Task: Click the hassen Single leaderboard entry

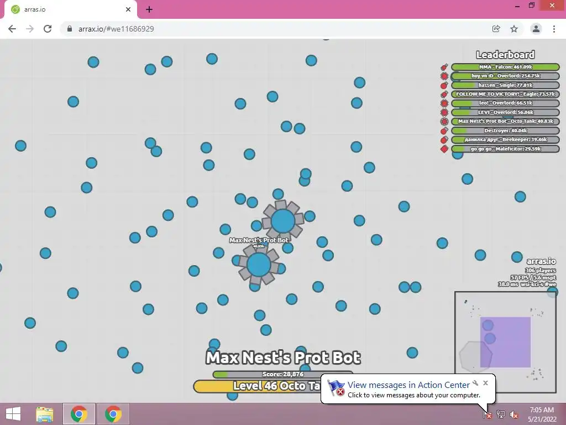Action: coord(505,85)
